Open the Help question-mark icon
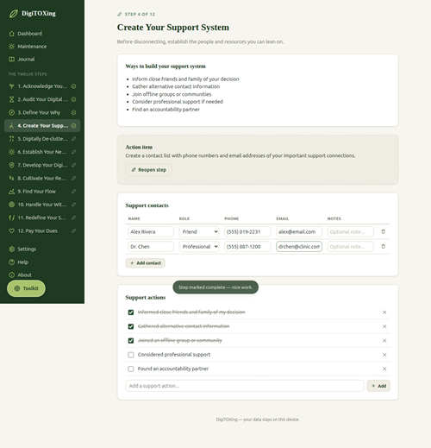 tap(11, 262)
